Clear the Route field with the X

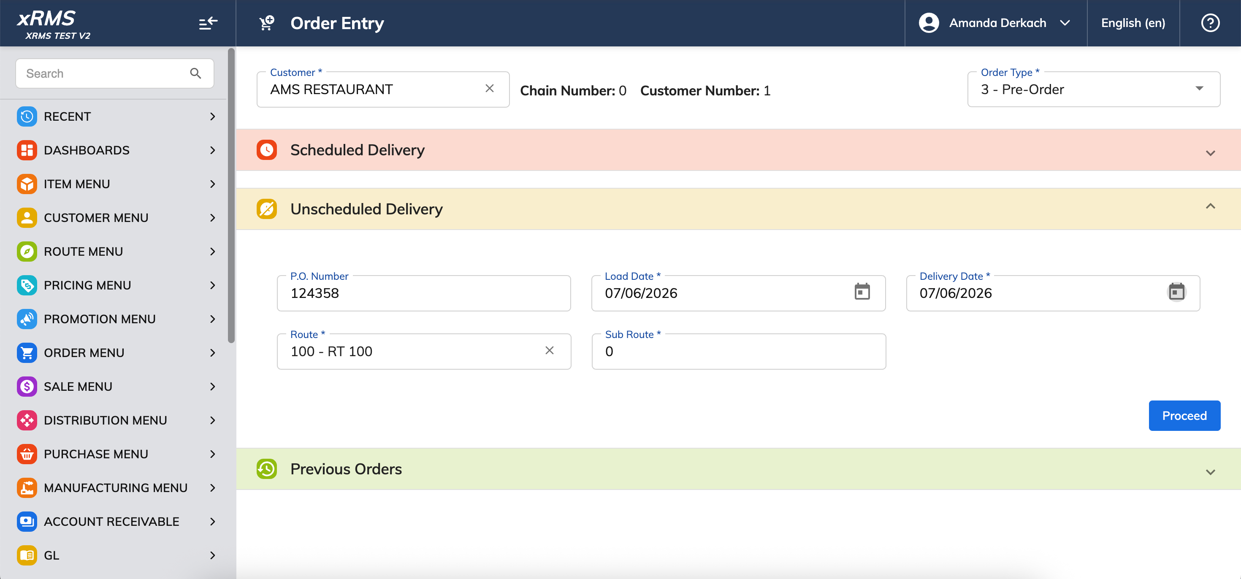[549, 350]
